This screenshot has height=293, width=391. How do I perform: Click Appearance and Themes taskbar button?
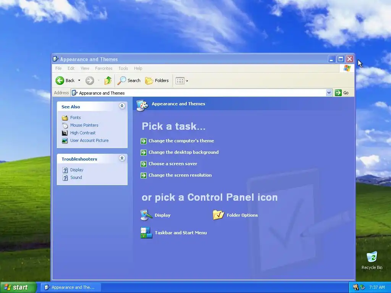(71, 287)
